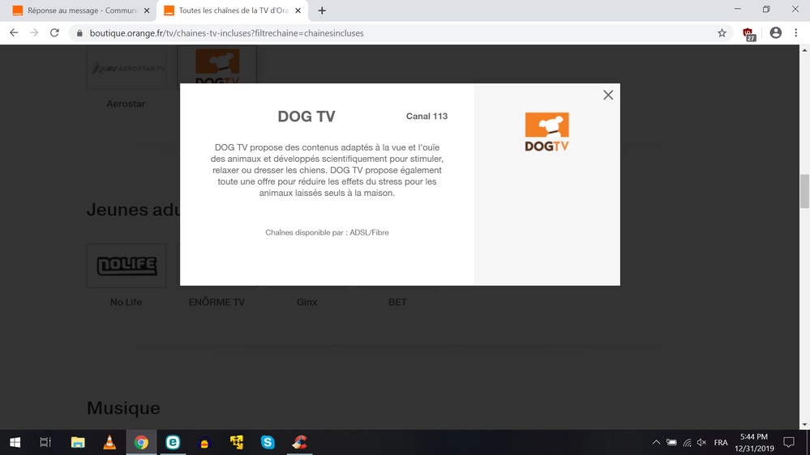Open CCleaner from the taskbar

[x=300, y=442]
